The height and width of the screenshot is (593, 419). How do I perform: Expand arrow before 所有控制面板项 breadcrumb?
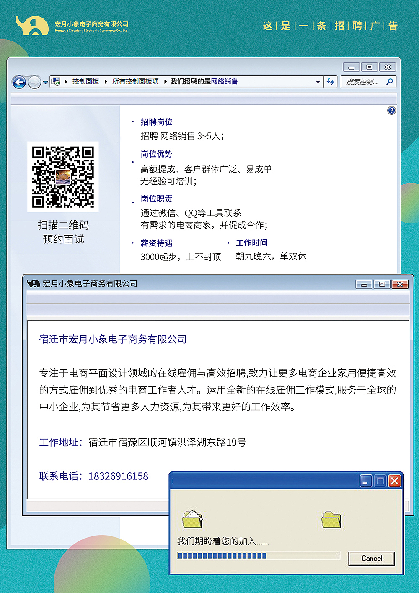click(x=106, y=82)
